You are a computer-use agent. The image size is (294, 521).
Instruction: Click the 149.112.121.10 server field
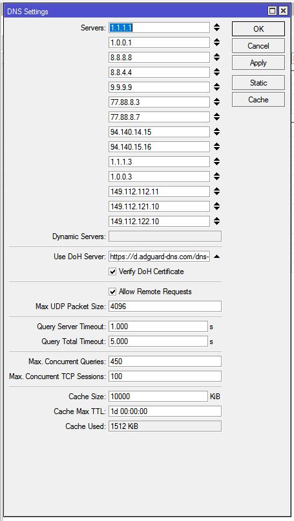tap(159, 206)
